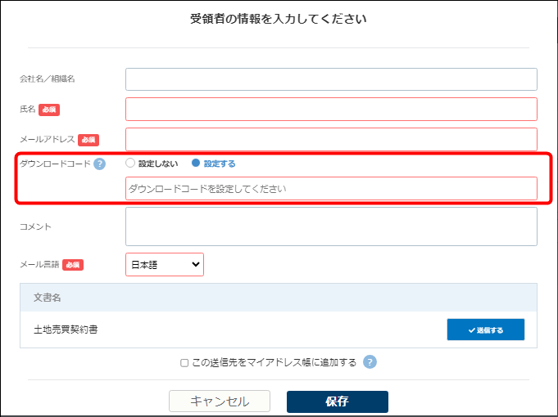
Task: Select the 設定しない radio button
Action: pos(130,164)
